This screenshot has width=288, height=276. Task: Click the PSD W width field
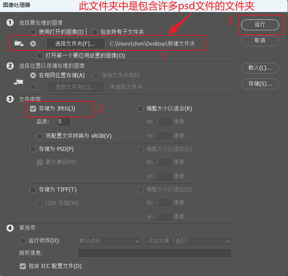pyautogui.click(x=163, y=162)
